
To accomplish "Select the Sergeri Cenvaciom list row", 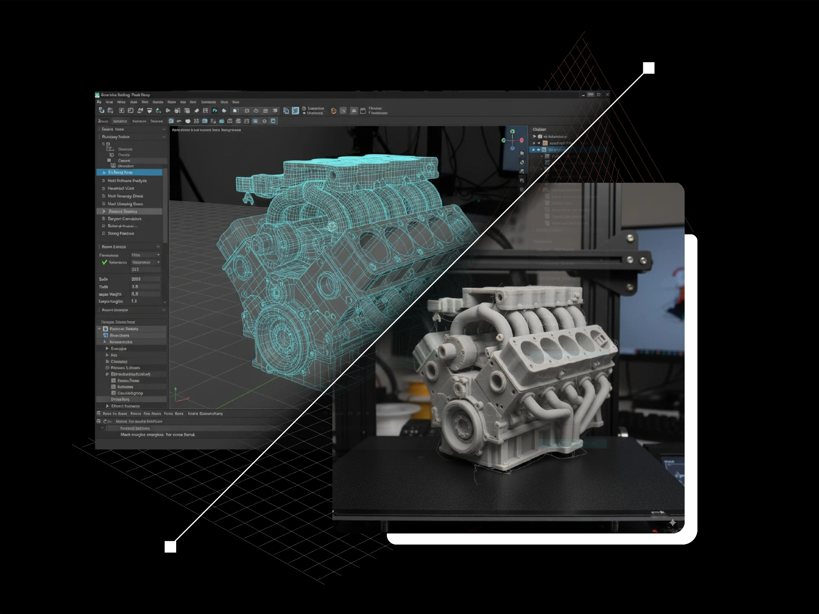I will [x=129, y=219].
